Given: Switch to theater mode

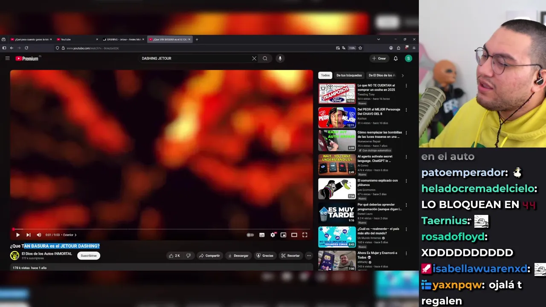Looking at the screenshot, I should point(294,235).
